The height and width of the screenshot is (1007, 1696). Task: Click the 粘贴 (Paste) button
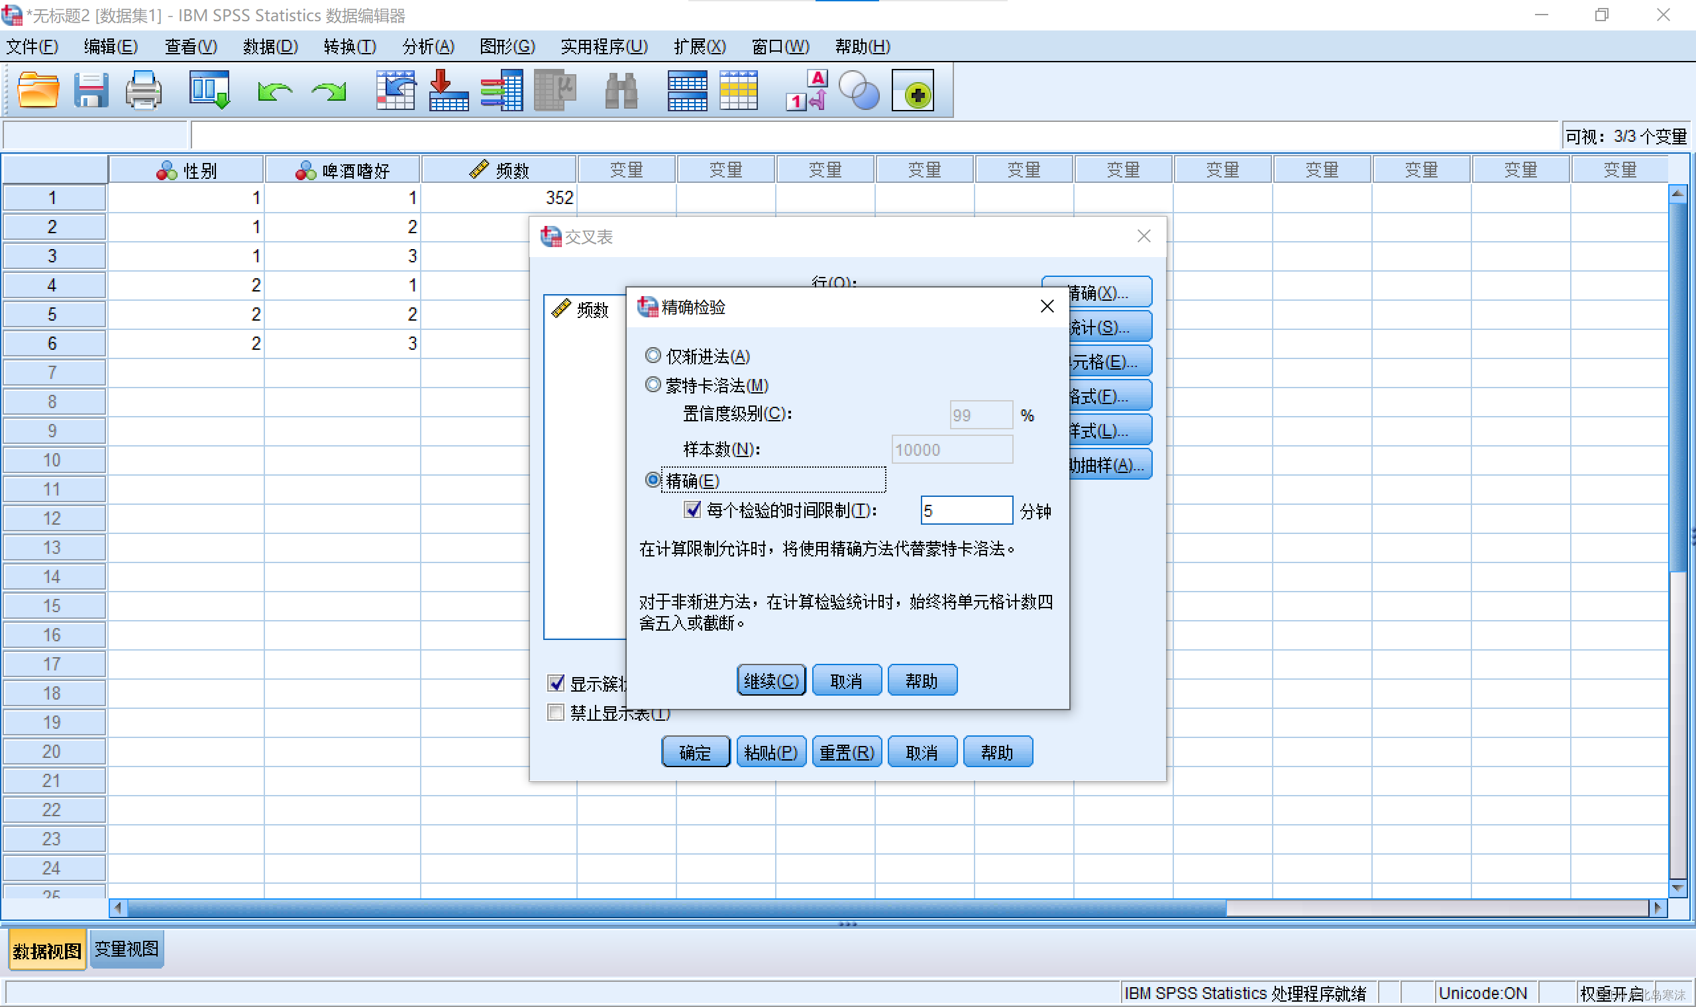point(770,752)
